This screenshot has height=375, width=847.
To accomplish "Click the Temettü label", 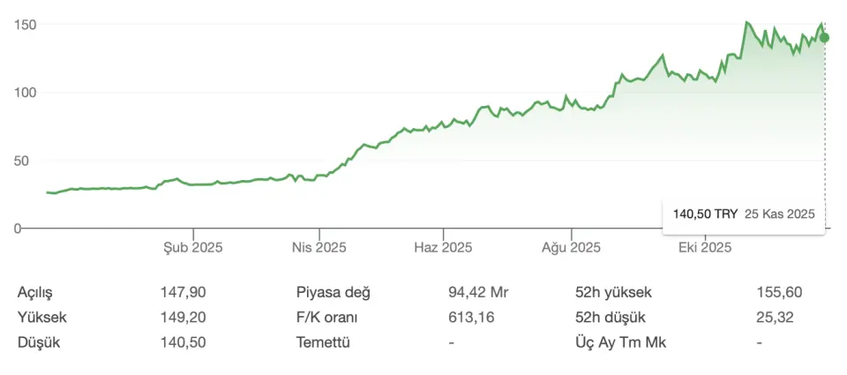I will pos(323,341).
